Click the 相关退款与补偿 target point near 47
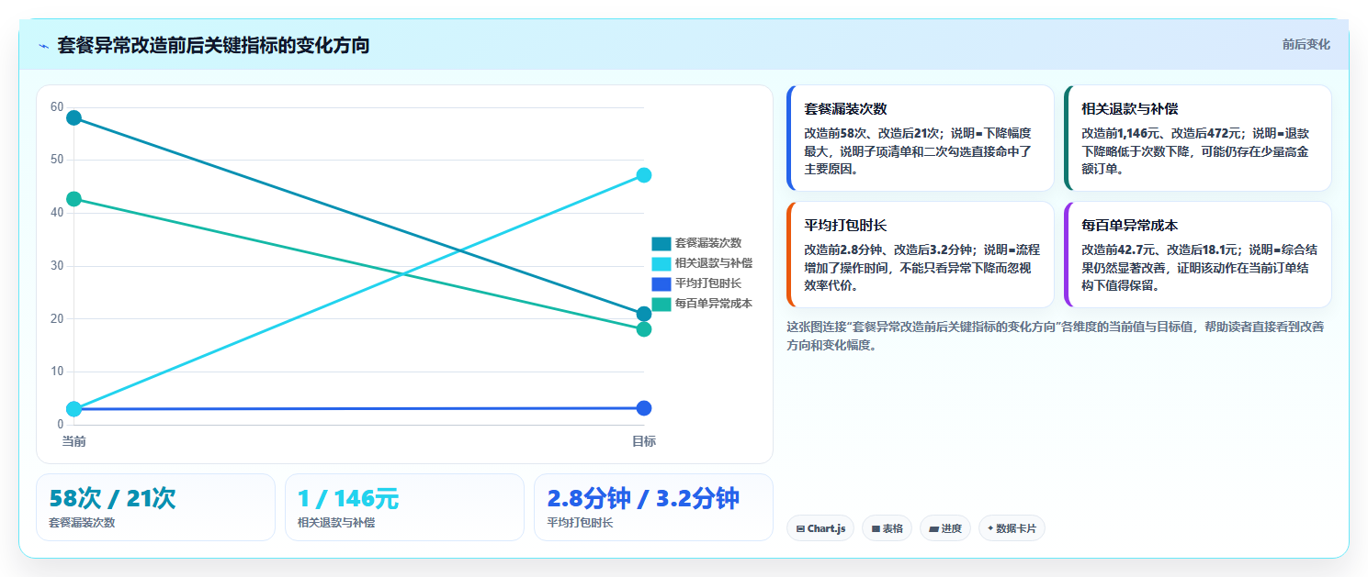 (644, 175)
